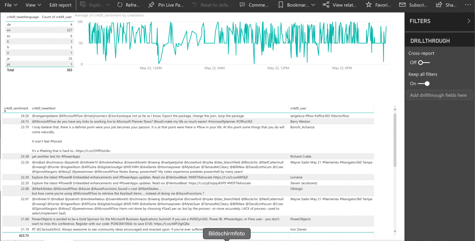
Task: Click the sentiment value 22.08
Action: [x=25, y=189]
